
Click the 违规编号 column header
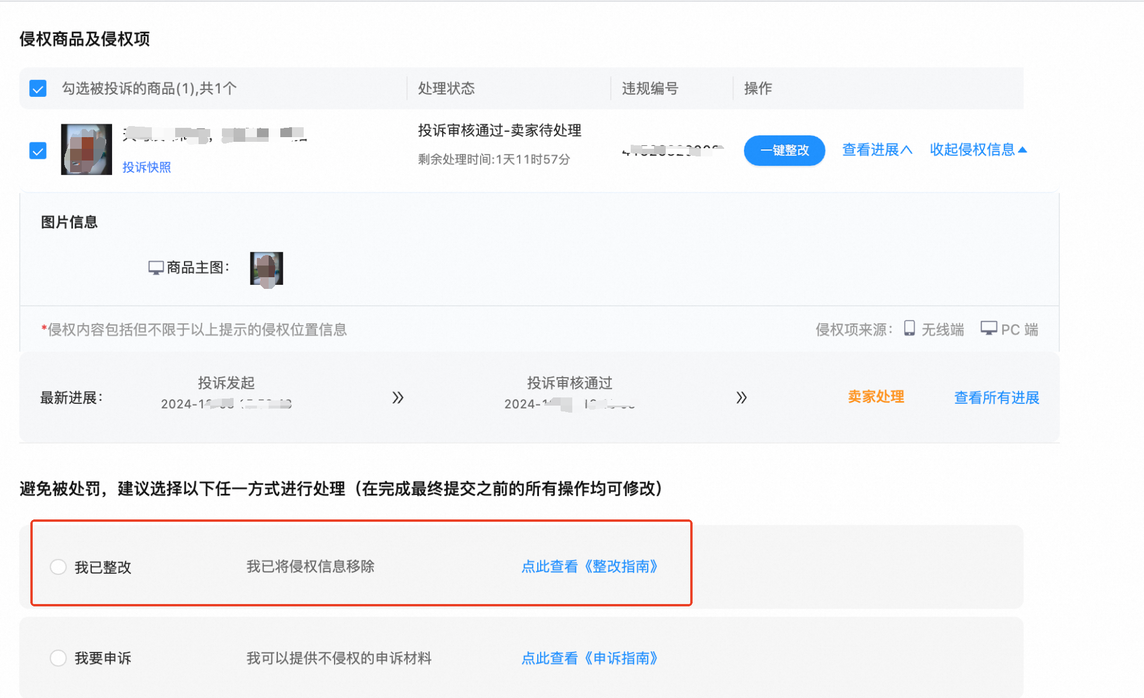coord(650,88)
